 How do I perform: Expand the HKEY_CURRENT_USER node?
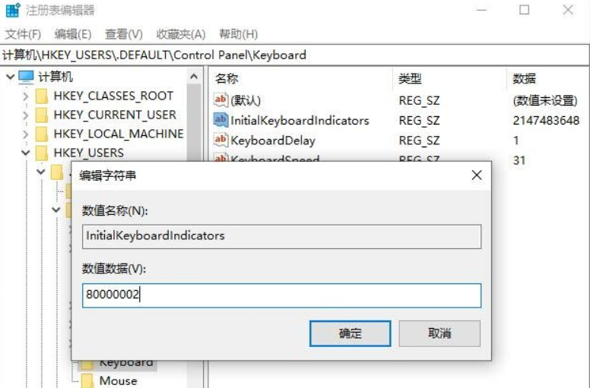pos(25,115)
